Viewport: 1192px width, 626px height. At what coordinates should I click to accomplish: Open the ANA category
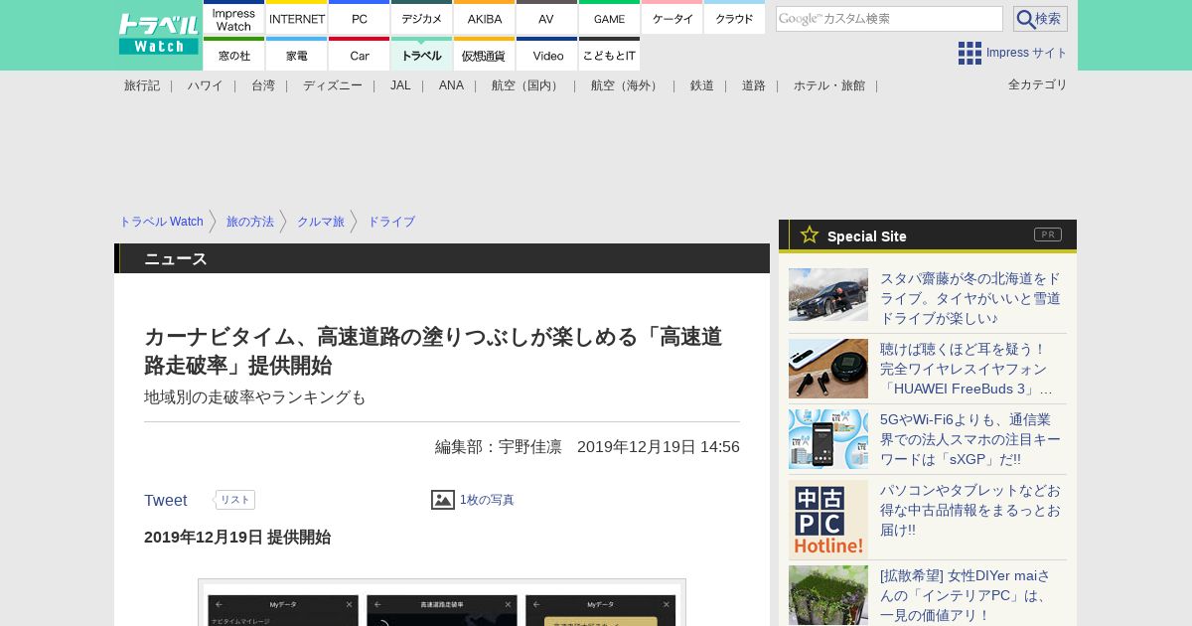tap(451, 85)
